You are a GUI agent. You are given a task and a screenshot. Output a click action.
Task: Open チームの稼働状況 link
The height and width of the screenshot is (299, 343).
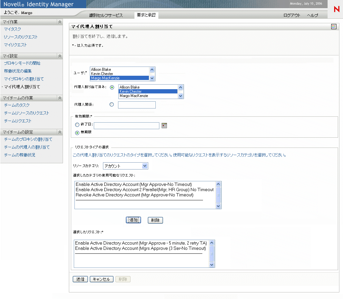pos(20,155)
